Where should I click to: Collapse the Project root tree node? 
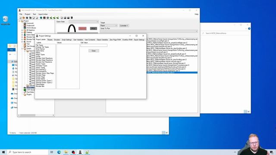(19, 21)
